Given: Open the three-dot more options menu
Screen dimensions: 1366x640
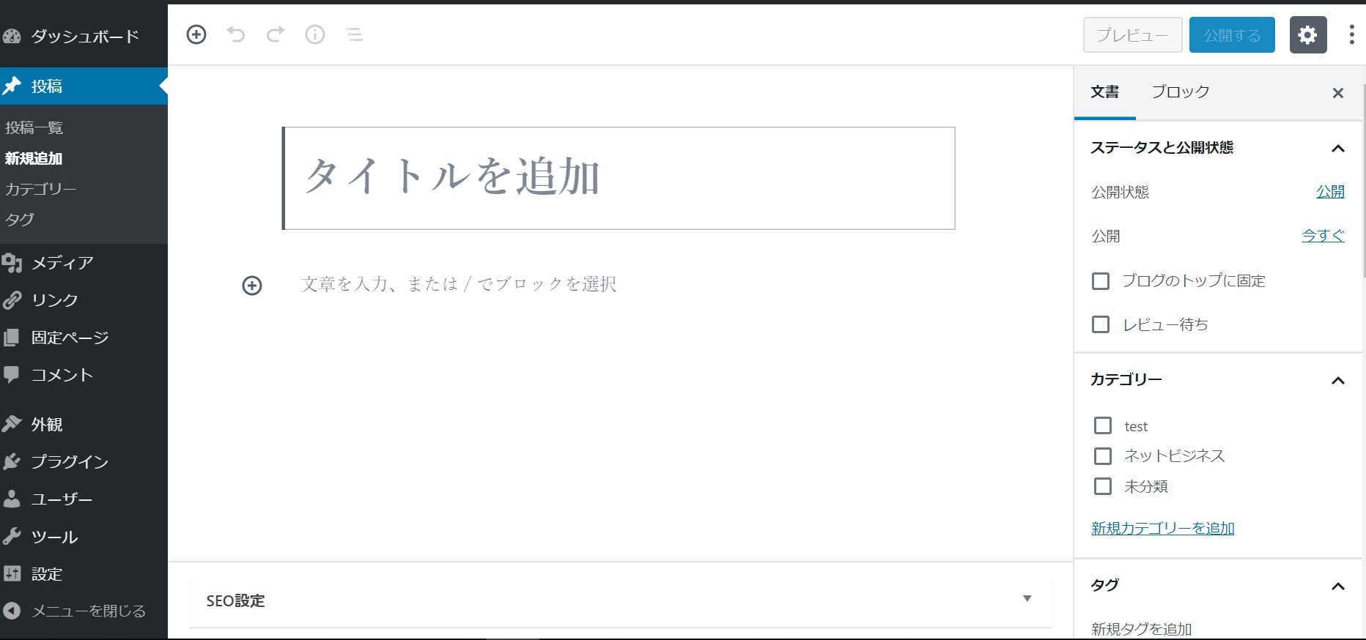Looking at the screenshot, I should coord(1351,35).
